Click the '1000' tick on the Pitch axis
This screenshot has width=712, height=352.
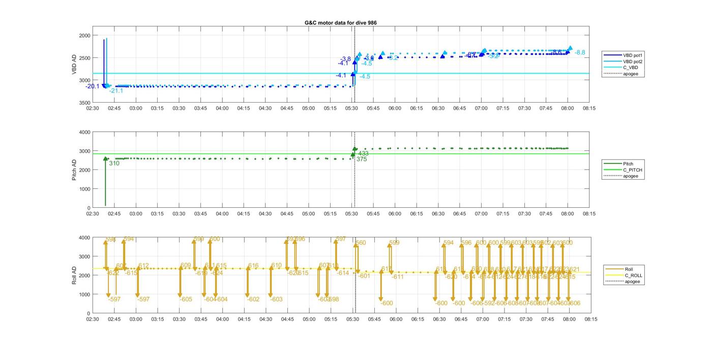(84, 189)
